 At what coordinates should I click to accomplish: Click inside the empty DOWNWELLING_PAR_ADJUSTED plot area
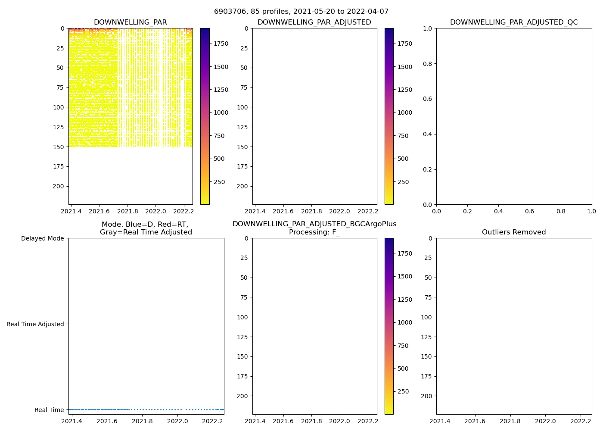pyautogui.click(x=315, y=116)
